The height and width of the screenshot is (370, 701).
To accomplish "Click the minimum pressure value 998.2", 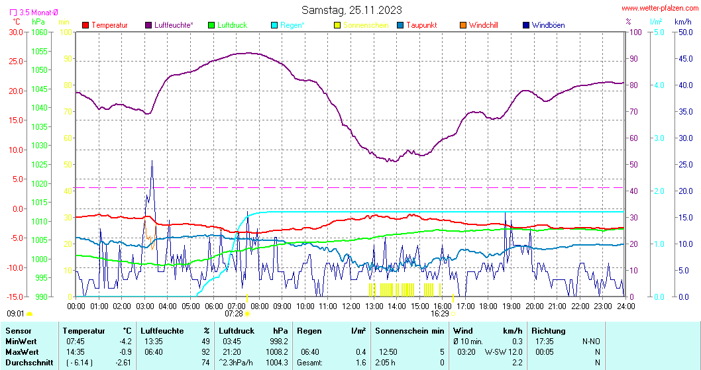I will [x=279, y=342].
